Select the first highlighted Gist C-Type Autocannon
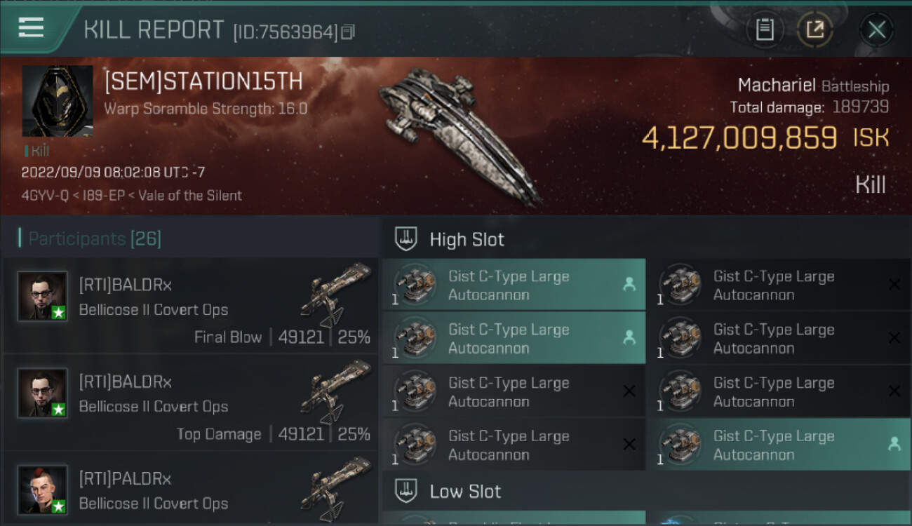The height and width of the screenshot is (526, 912). pos(513,285)
